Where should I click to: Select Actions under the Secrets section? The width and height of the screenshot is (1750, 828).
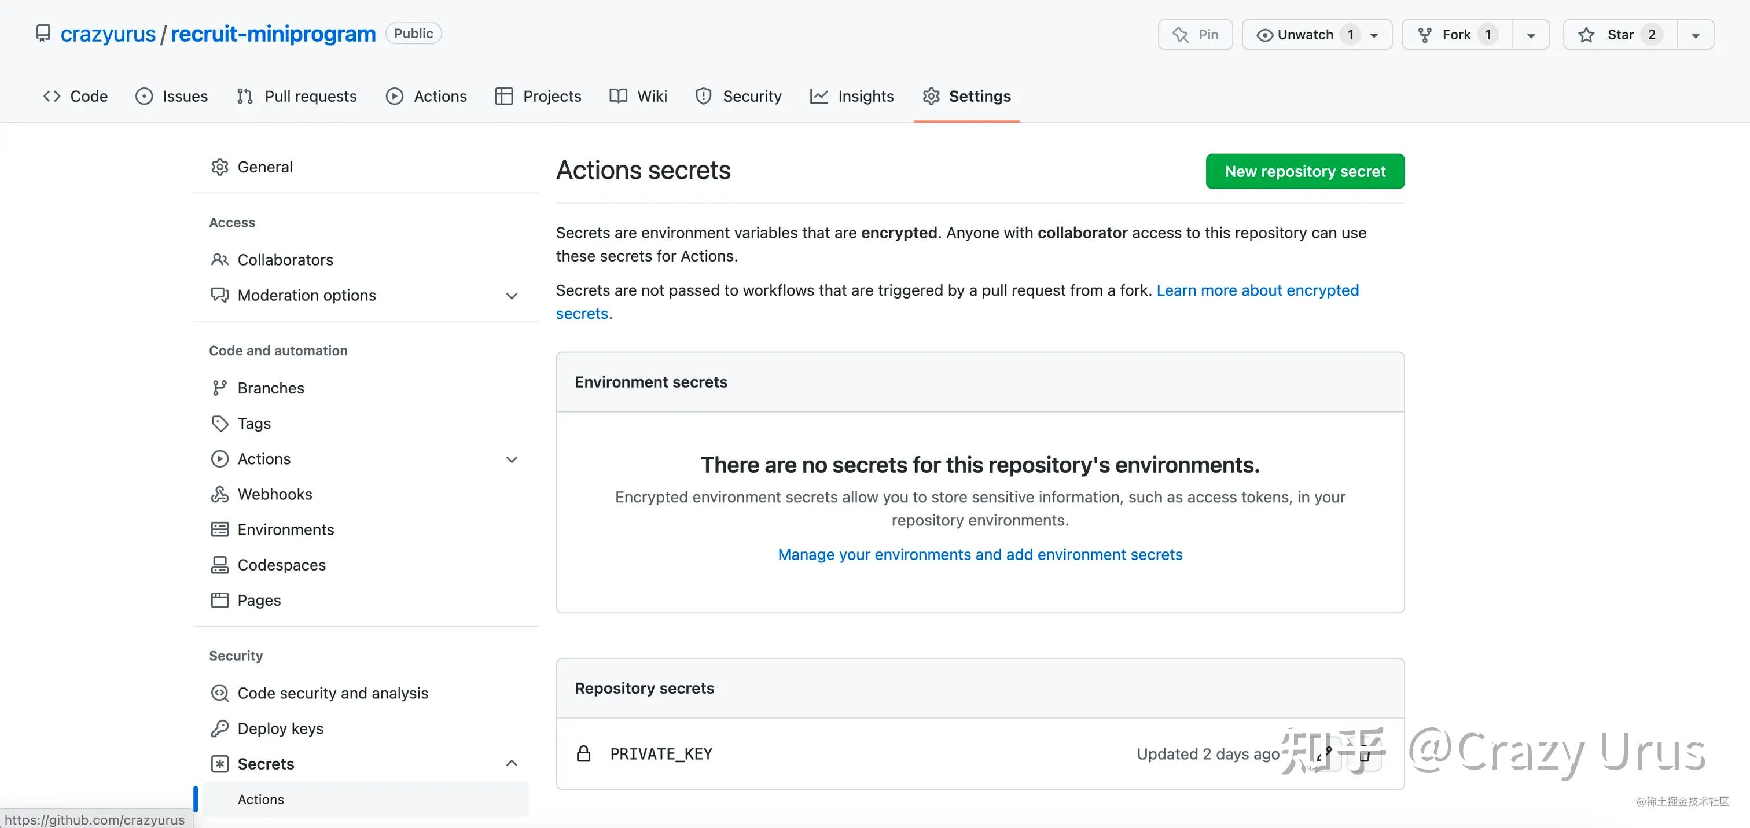click(x=260, y=800)
